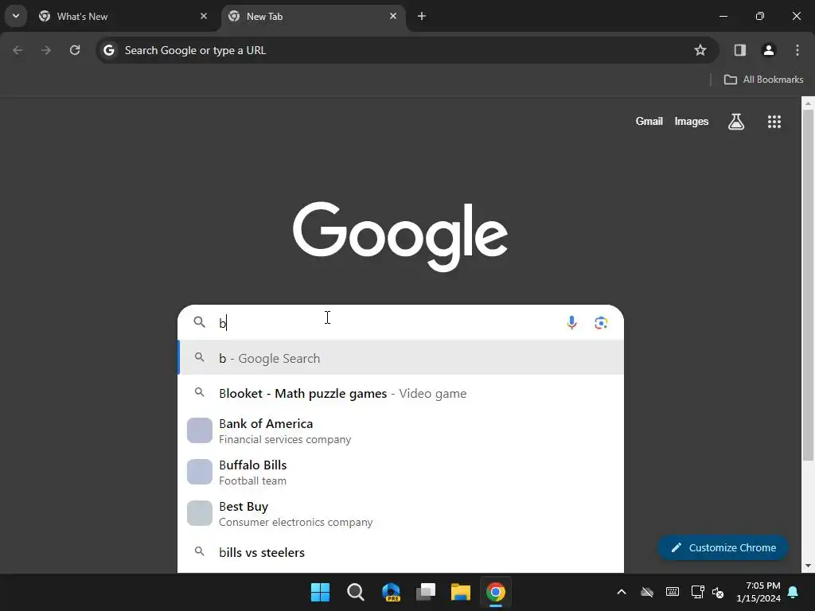Click the magnifier icon in the search box
Viewport: 815px width, 611px height.
[x=200, y=322]
